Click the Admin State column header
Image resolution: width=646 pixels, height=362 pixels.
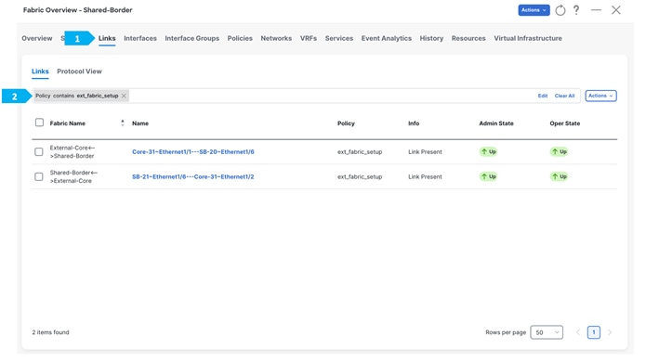tap(496, 123)
